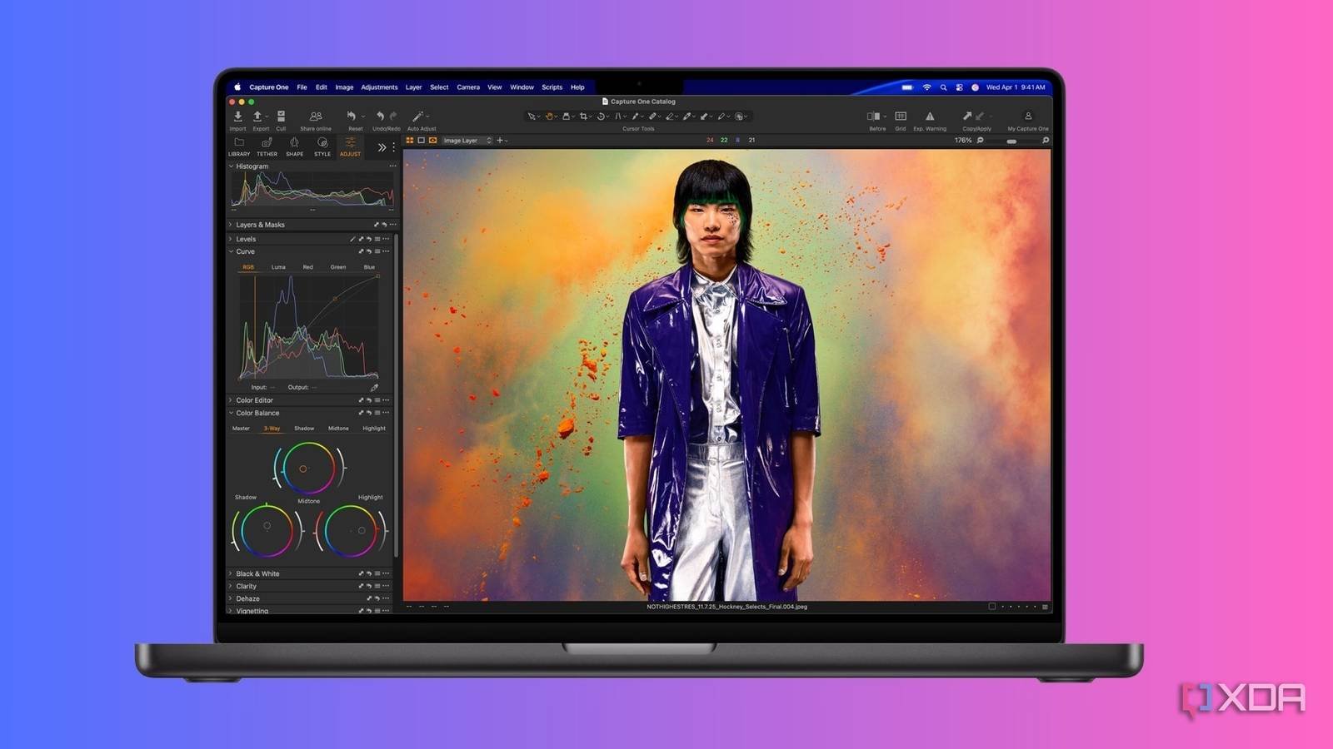The height and width of the screenshot is (749, 1333).
Task: Toggle the Grid overlay
Action: [901, 117]
